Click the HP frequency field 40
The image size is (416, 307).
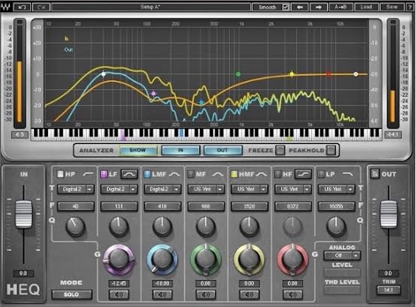coord(76,206)
